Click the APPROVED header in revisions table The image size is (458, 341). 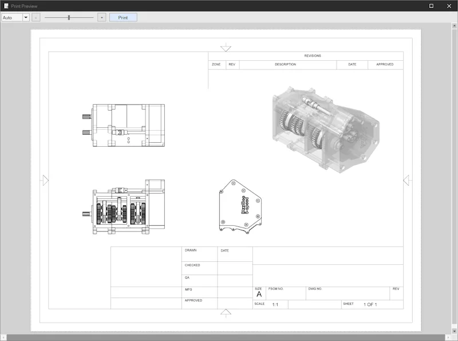coord(385,64)
